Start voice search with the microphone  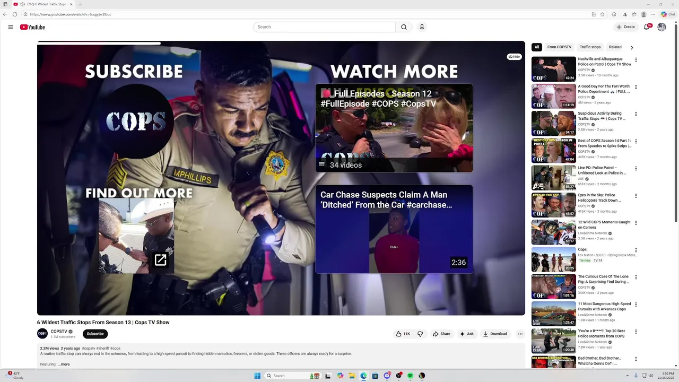(422, 27)
